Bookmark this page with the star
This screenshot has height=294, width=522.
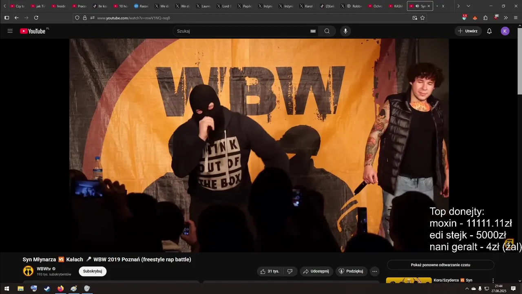(422, 18)
